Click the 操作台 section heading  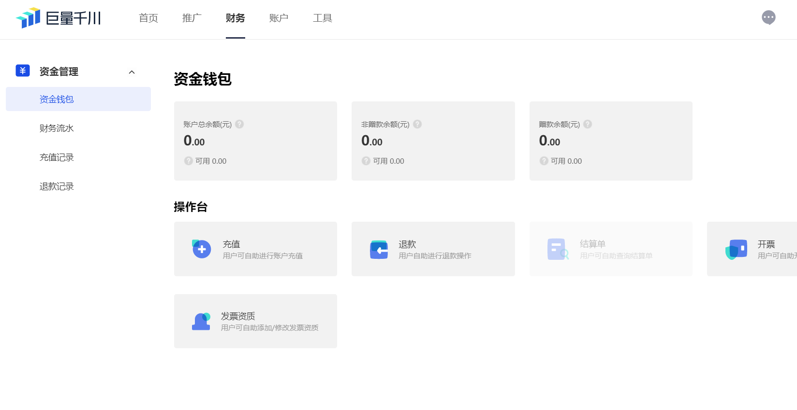coord(191,207)
